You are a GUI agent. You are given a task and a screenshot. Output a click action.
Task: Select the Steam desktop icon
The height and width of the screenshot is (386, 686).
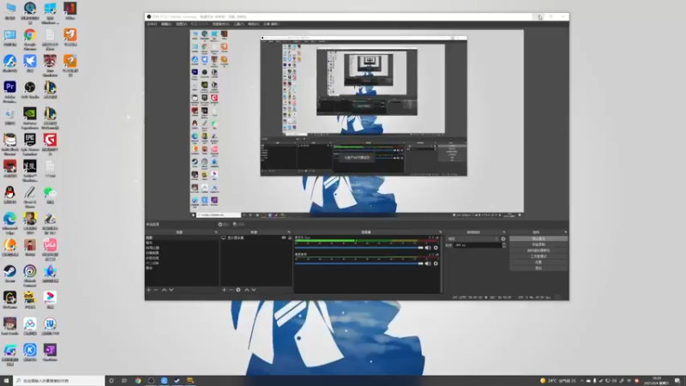point(9,274)
